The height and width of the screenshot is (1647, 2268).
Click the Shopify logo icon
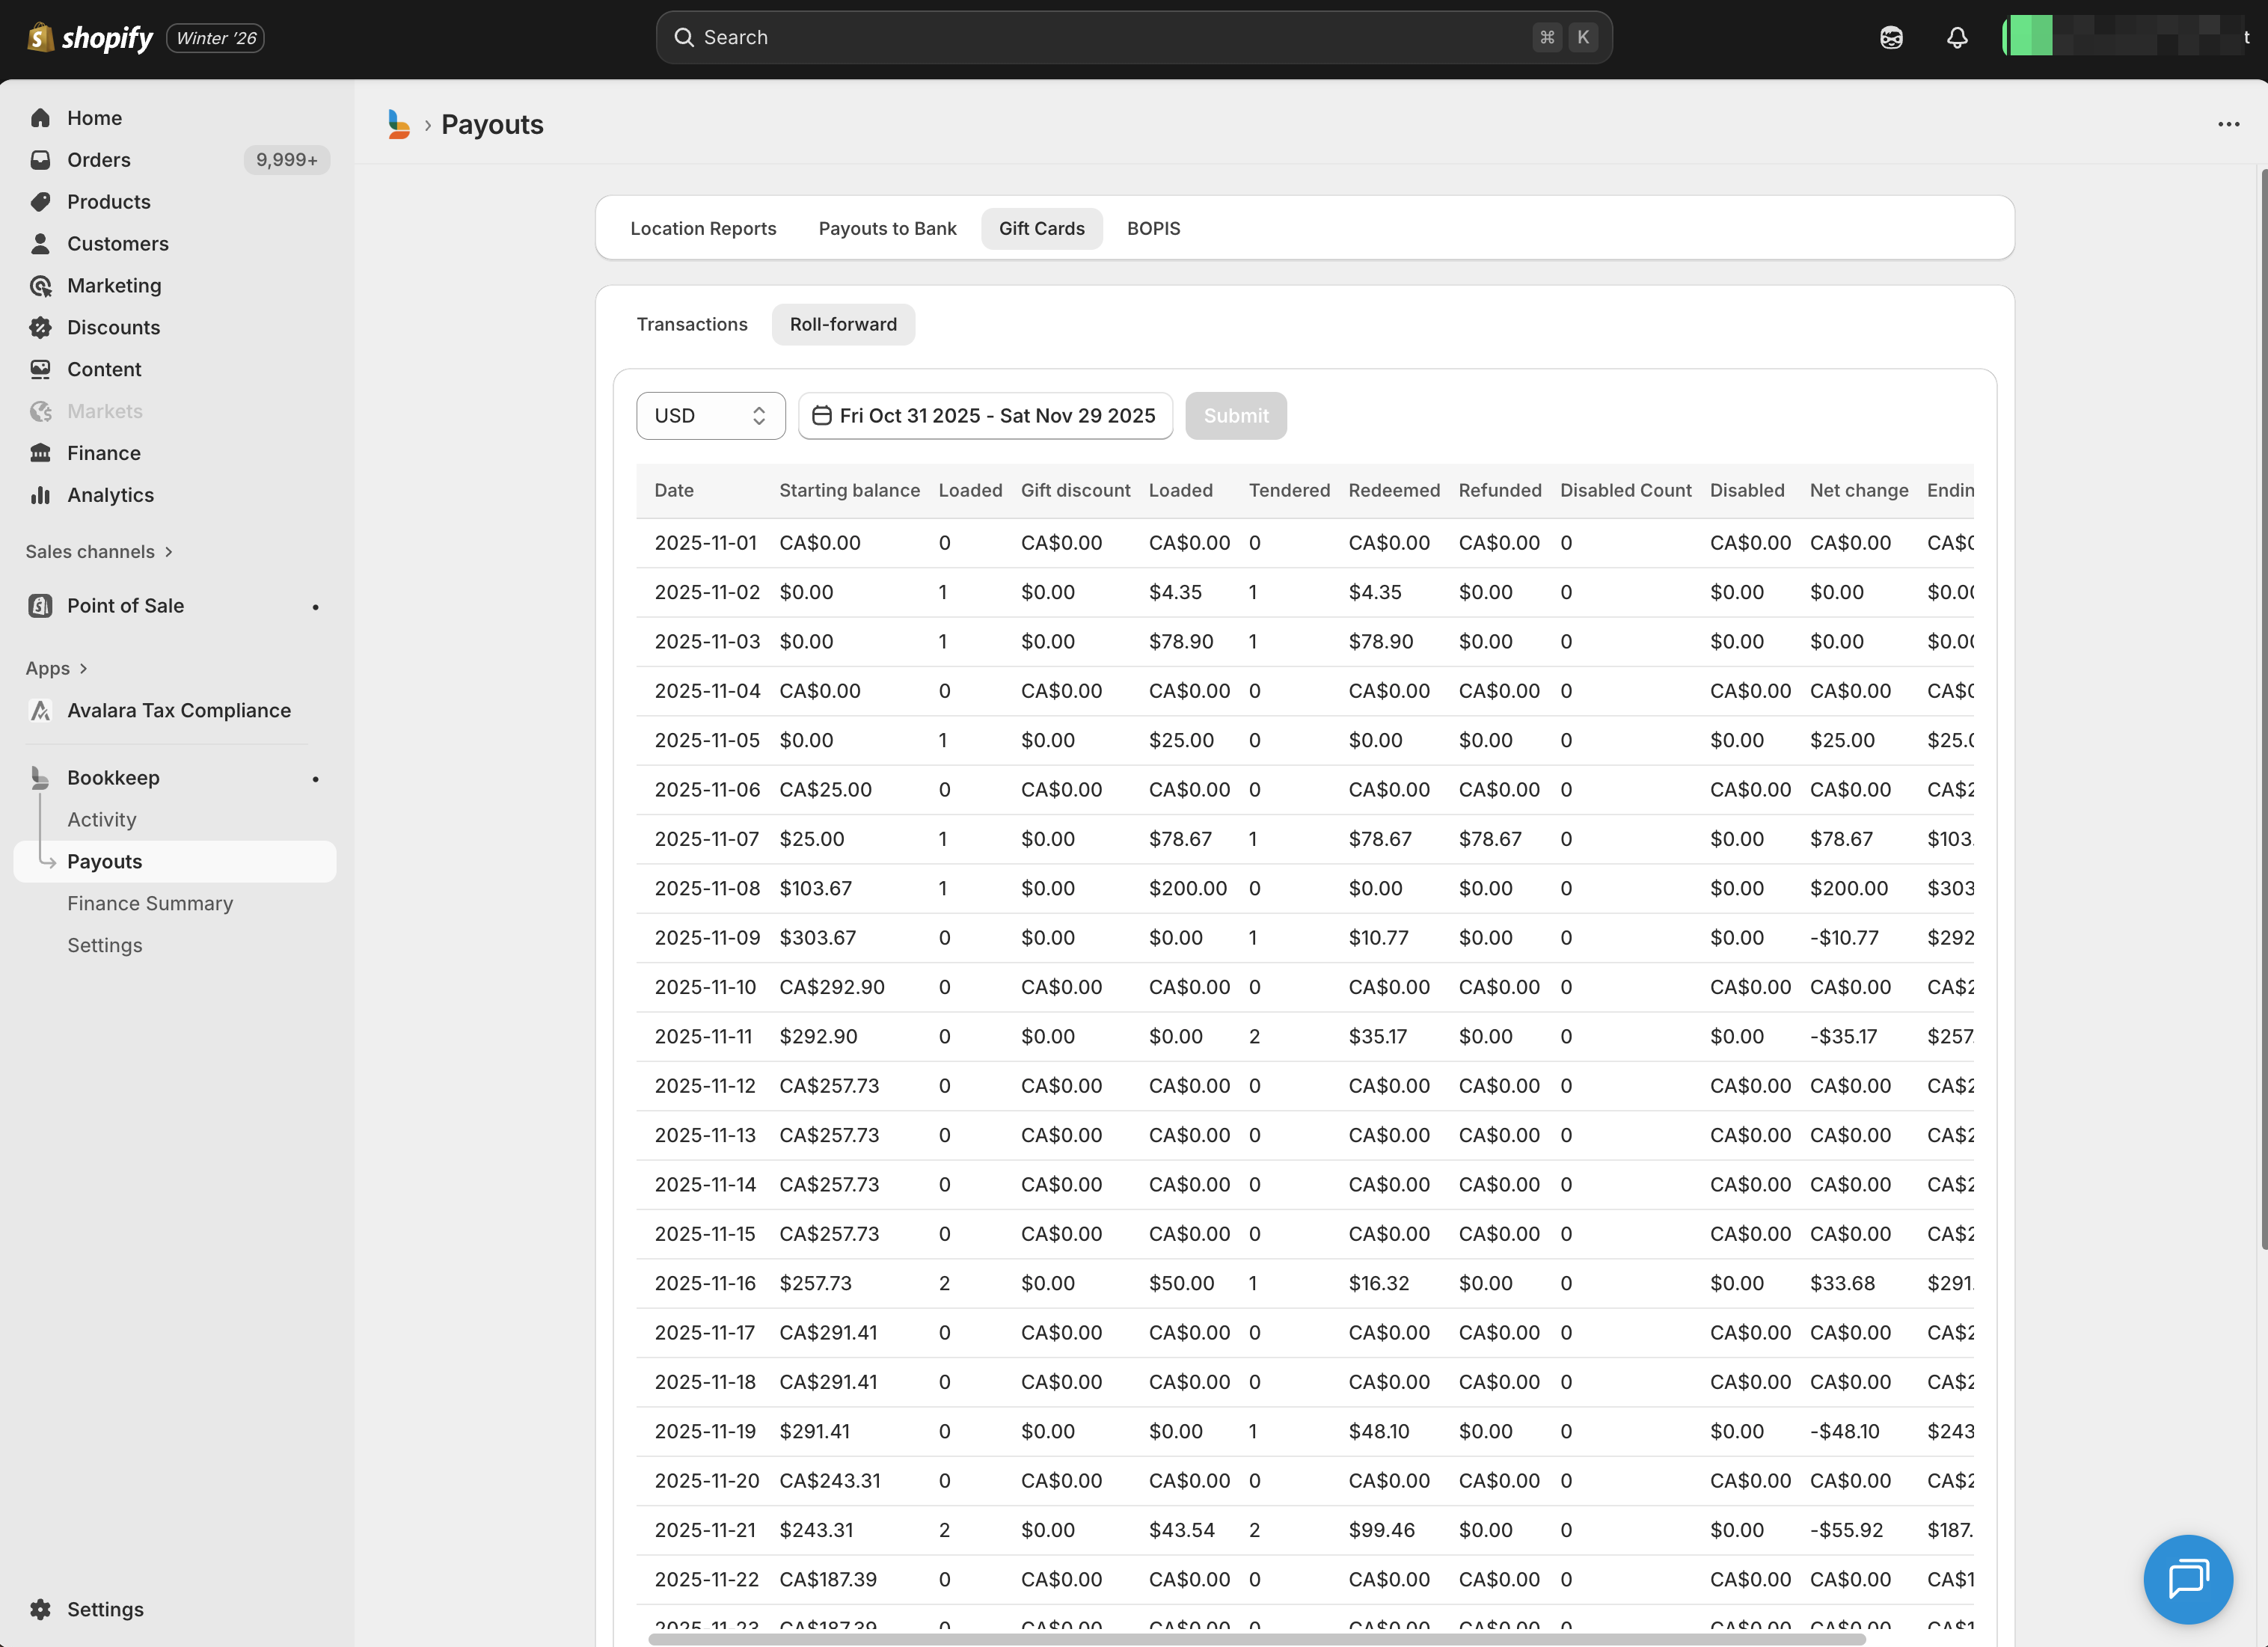click(x=40, y=37)
